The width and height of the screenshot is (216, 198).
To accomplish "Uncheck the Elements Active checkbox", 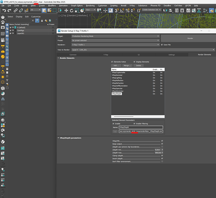I will point(112,62).
